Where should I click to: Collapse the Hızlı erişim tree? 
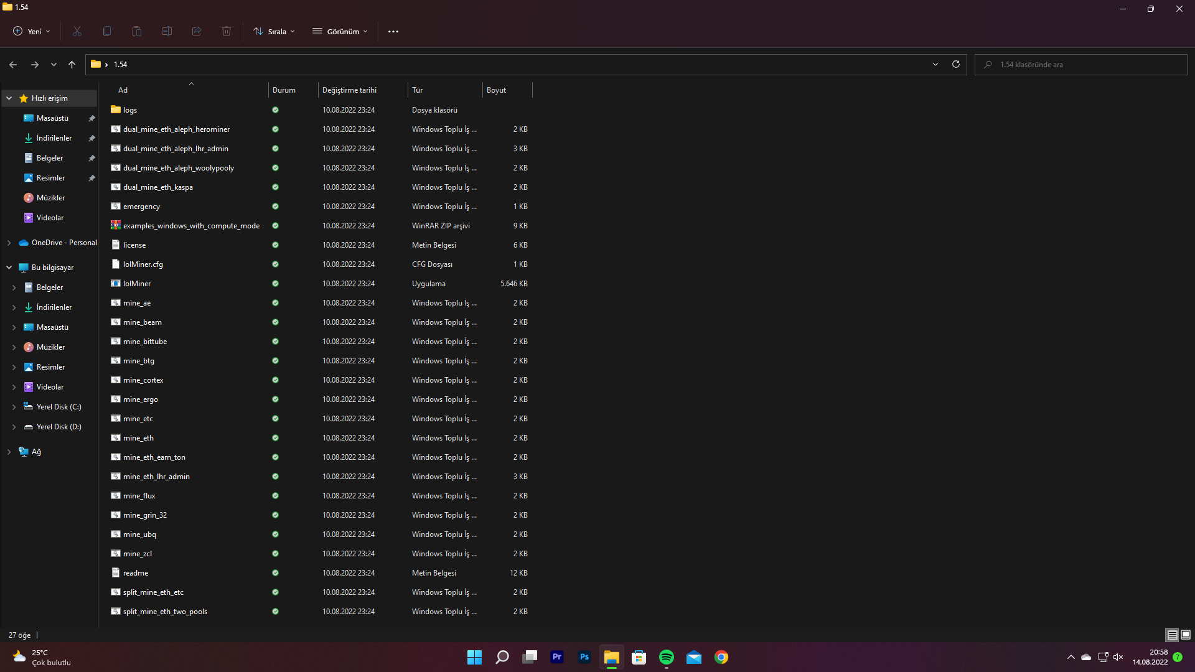click(x=9, y=98)
